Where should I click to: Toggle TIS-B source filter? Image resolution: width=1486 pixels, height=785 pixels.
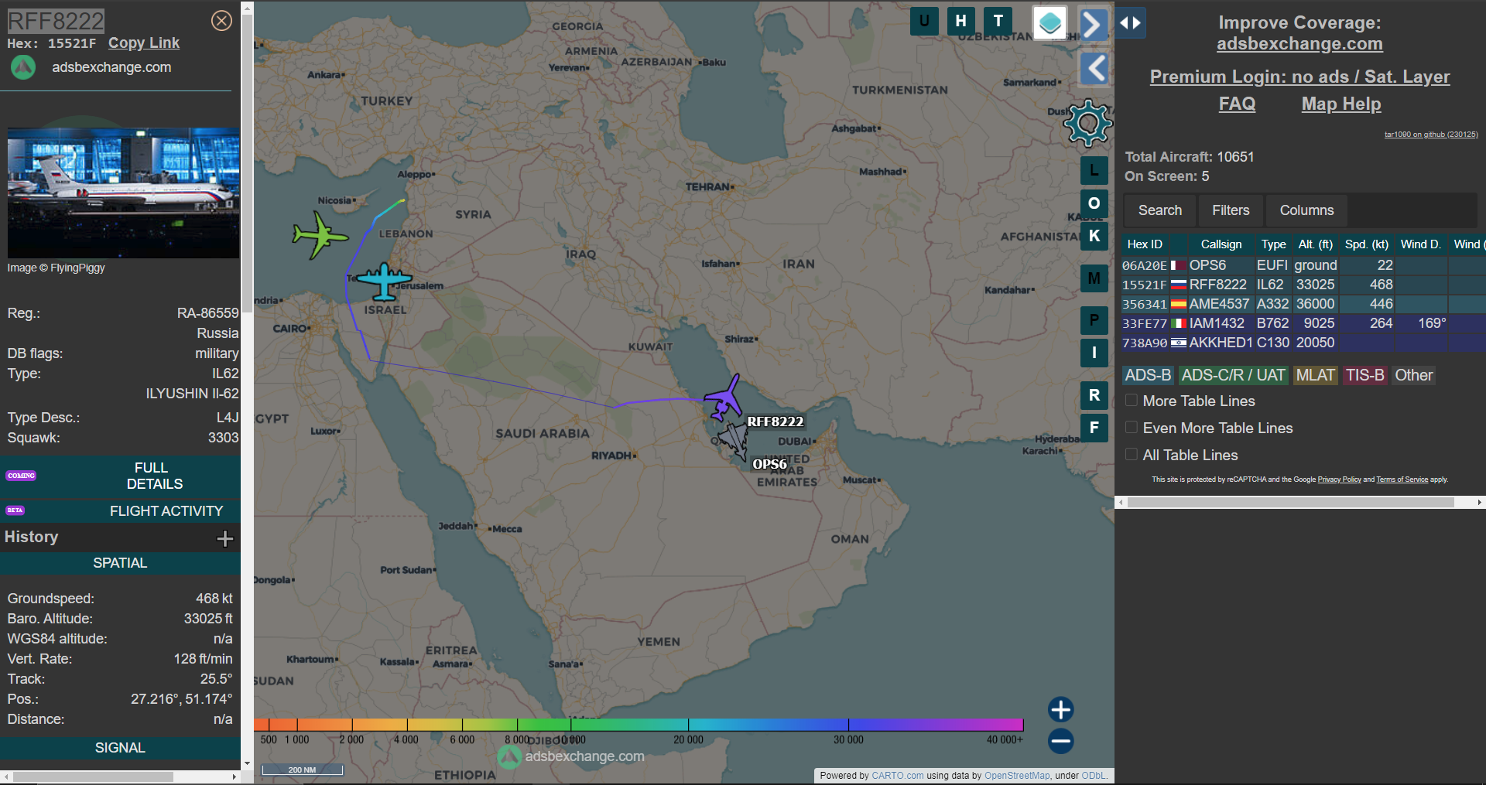tap(1364, 375)
